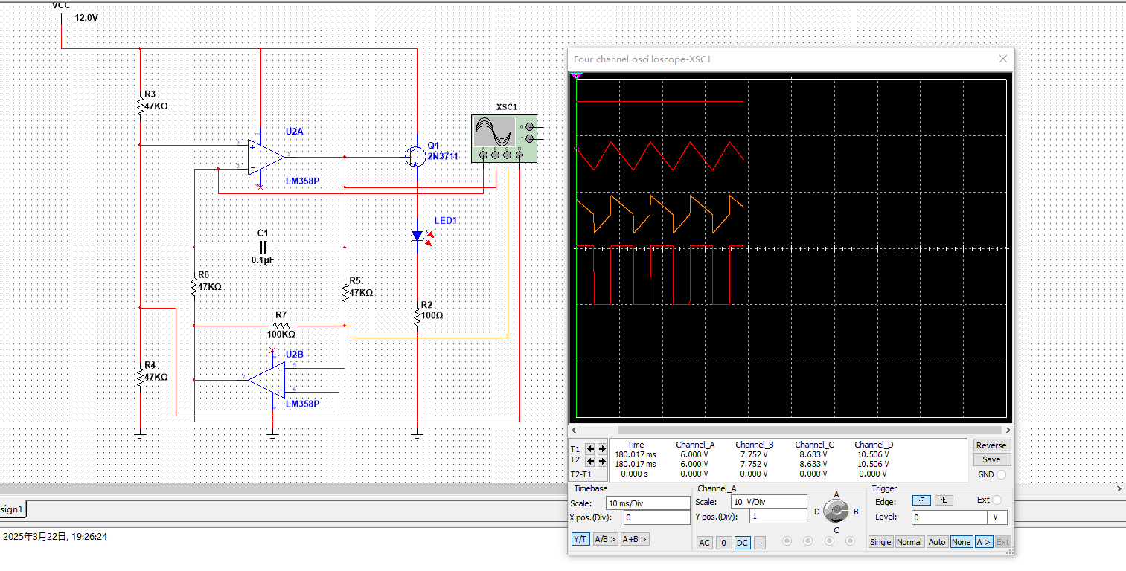Viewport: 1126px width, 571px height.
Task: Open the A+B > add mode dropdown
Action: 634,540
